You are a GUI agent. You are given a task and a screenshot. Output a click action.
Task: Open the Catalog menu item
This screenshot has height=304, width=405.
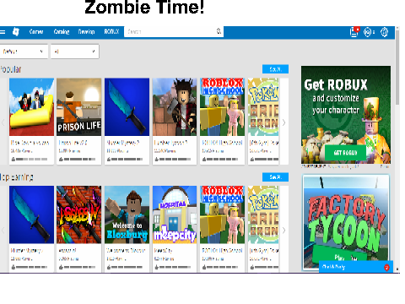pyautogui.click(x=62, y=32)
